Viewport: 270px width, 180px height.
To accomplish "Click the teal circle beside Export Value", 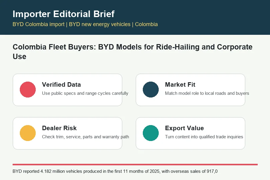I will point(151,133).
